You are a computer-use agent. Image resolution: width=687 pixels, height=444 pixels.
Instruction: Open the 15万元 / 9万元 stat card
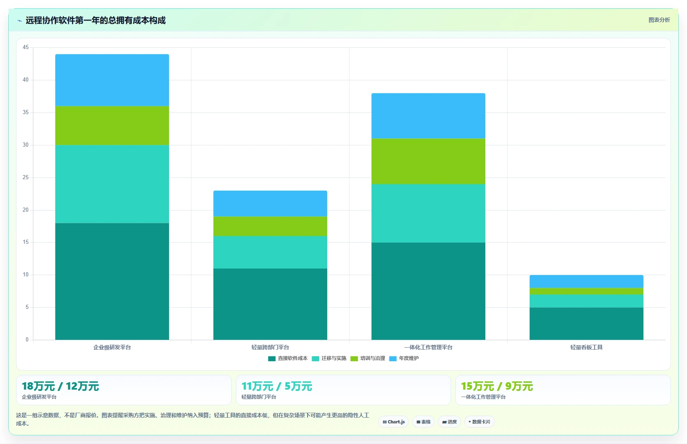point(563,390)
